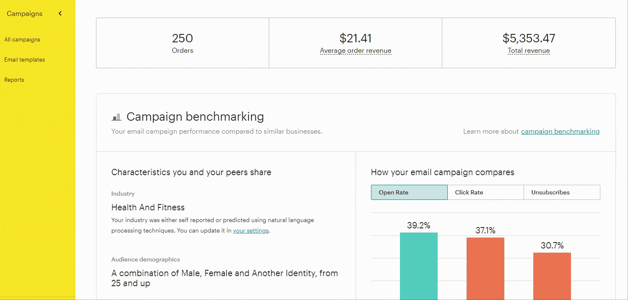The height and width of the screenshot is (300, 628).
Task: Click the Audience demographics label
Action: coord(145,259)
